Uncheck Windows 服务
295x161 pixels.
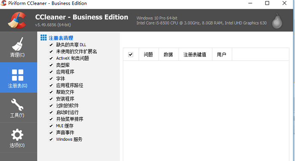[51, 140]
